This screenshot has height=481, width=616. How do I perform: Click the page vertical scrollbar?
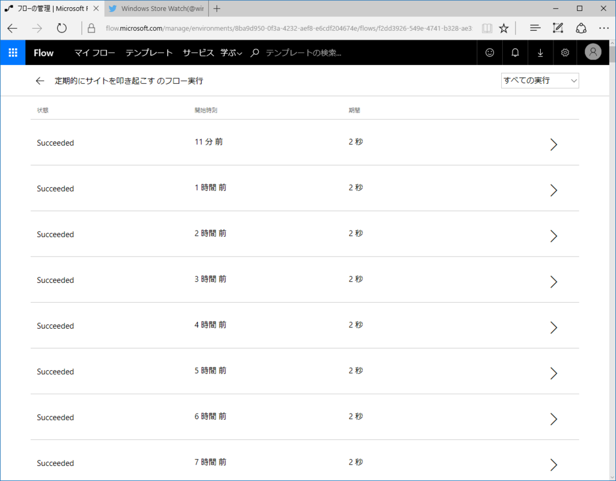click(612, 259)
